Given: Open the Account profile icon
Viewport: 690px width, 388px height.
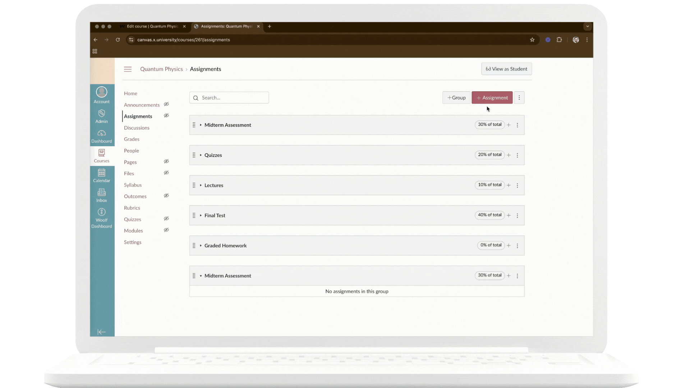Looking at the screenshot, I should 102,92.
